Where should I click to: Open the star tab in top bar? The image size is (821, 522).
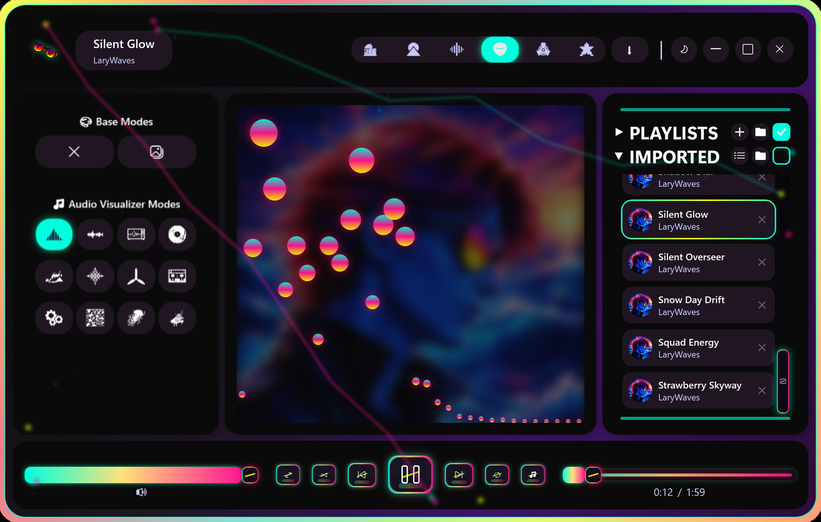click(586, 49)
